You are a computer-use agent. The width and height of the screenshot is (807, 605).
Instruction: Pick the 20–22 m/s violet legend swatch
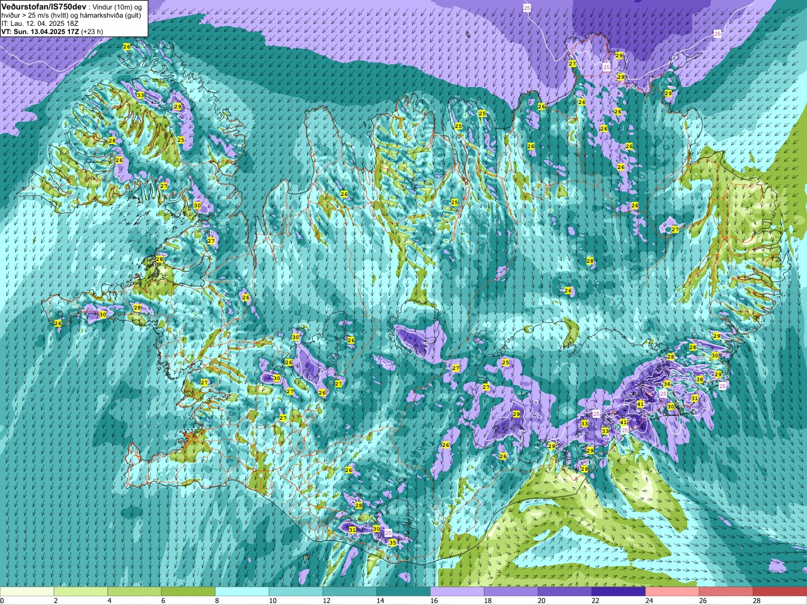[x=565, y=592]
